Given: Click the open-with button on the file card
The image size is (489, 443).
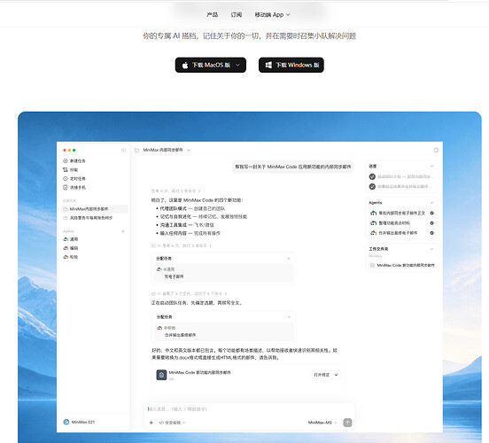Looking at the screenshot, I should pos(322,375).
